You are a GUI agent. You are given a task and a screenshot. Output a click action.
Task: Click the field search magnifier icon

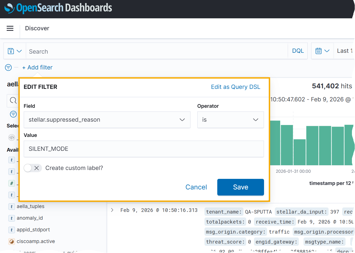[x=13, y=101]
